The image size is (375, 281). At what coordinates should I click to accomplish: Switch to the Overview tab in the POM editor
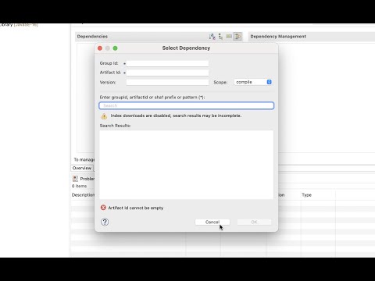click(82, 168)
